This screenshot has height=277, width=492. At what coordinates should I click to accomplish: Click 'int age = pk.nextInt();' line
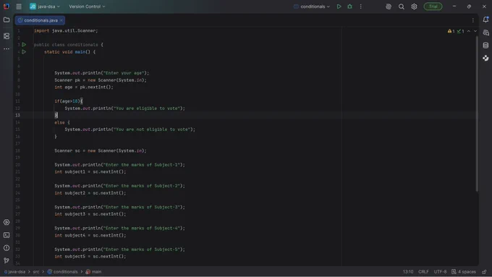tap(84, 87)
